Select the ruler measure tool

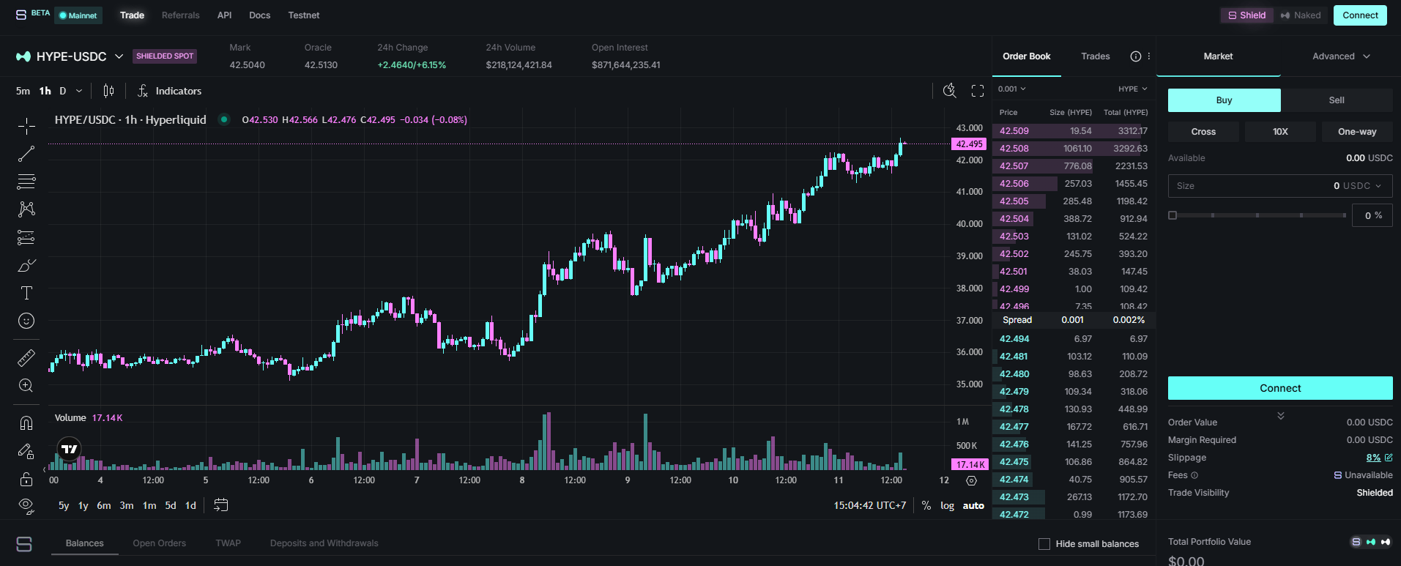tap(26, 357)
